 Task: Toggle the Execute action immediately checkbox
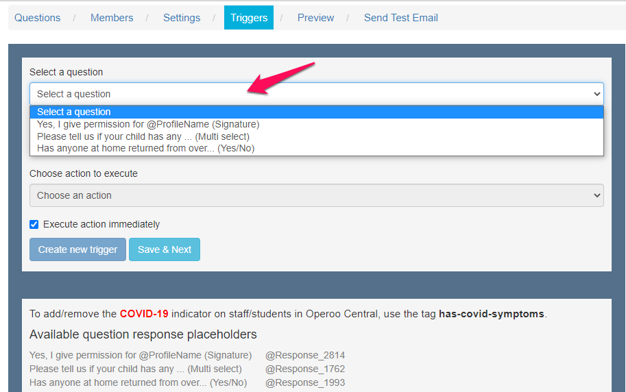pyautogui.click(x=34, y=224)
